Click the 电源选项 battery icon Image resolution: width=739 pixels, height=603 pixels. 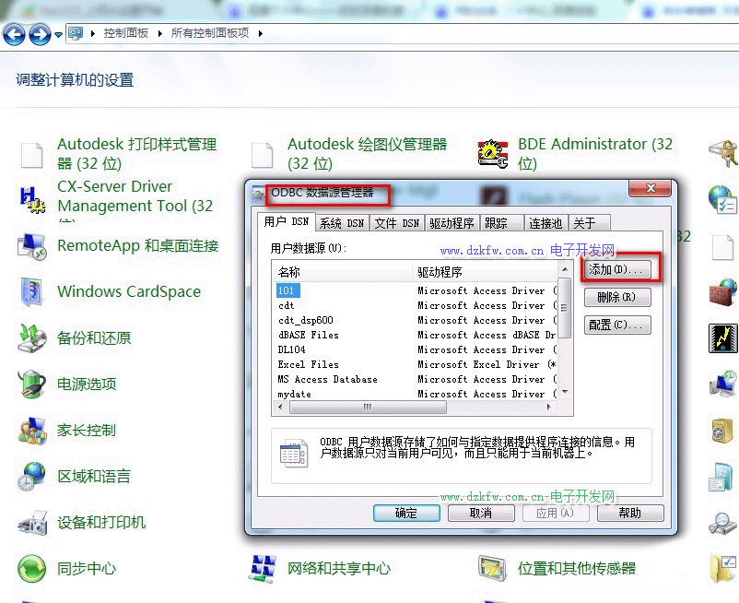coord(32,384)
